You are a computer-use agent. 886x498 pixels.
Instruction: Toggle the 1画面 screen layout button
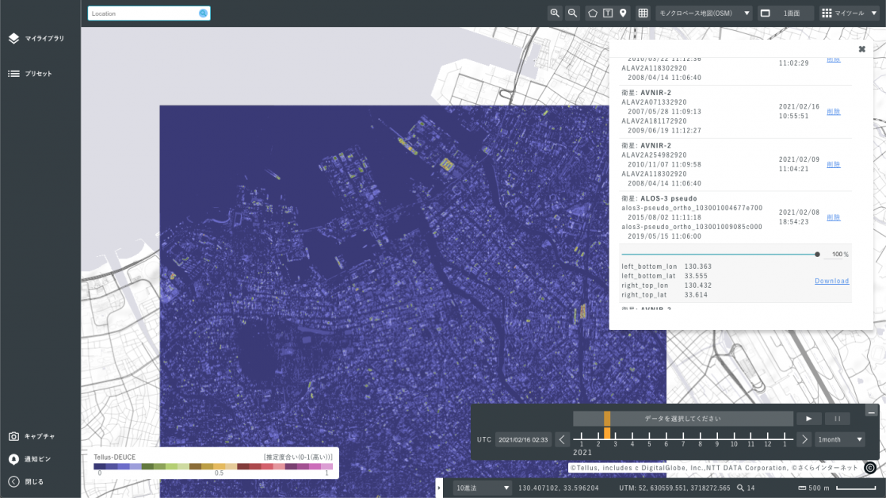[785, 13]
